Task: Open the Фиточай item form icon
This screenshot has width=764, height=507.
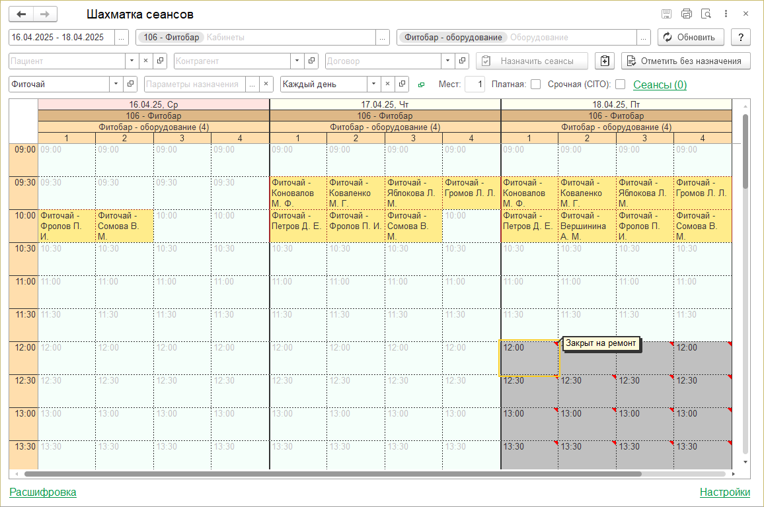Action: click(130, 84)
